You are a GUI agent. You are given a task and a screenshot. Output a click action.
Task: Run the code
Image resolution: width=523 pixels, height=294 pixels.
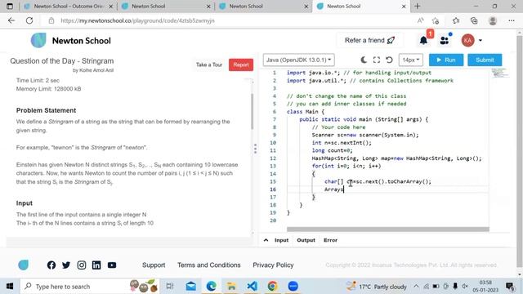point(446,60)
